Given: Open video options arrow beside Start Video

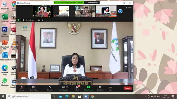Looking at the screenshot, I should coord(39,87).
